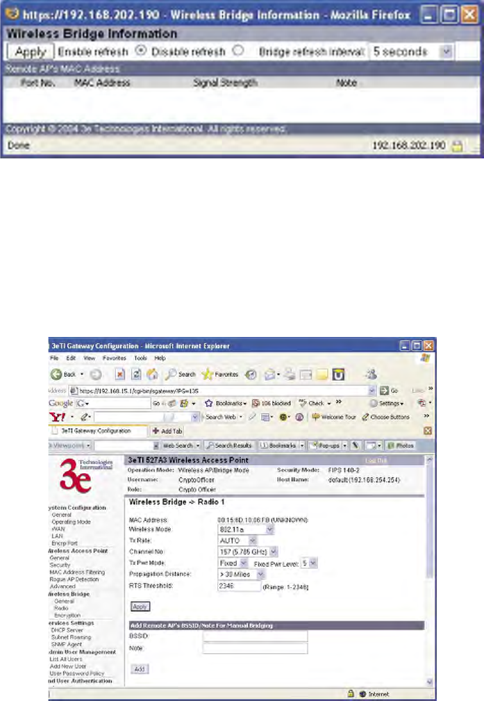The image size is (484, 701).
Task: Open the Wireless Mode 802.11a dropdown
Action: click(246, 530)
